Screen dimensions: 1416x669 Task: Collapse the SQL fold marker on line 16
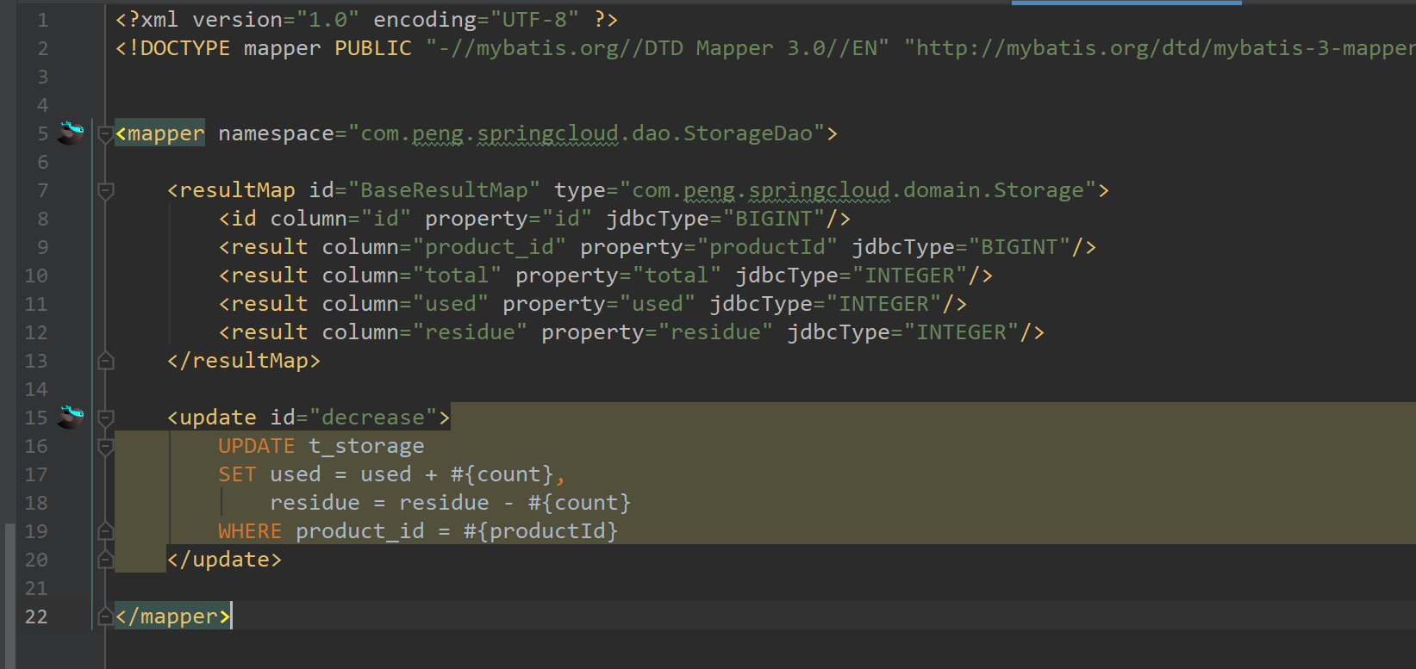106,446
